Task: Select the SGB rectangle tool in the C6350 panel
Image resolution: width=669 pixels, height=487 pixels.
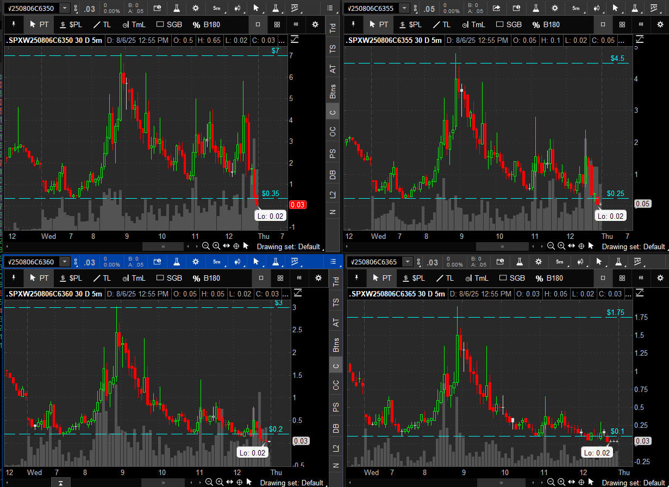Action: (169, 24)
